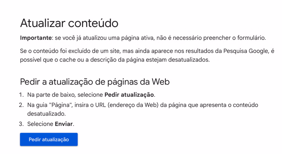Click the list number 1 marker
282x154 pixels.
point(21,95)
